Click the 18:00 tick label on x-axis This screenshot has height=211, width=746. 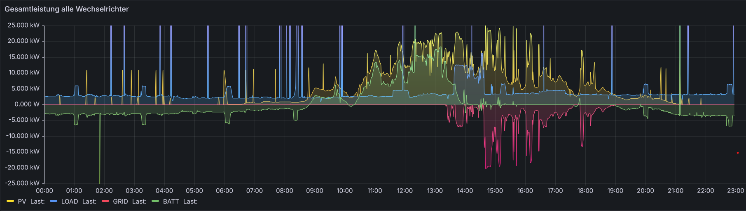[585, 191]
